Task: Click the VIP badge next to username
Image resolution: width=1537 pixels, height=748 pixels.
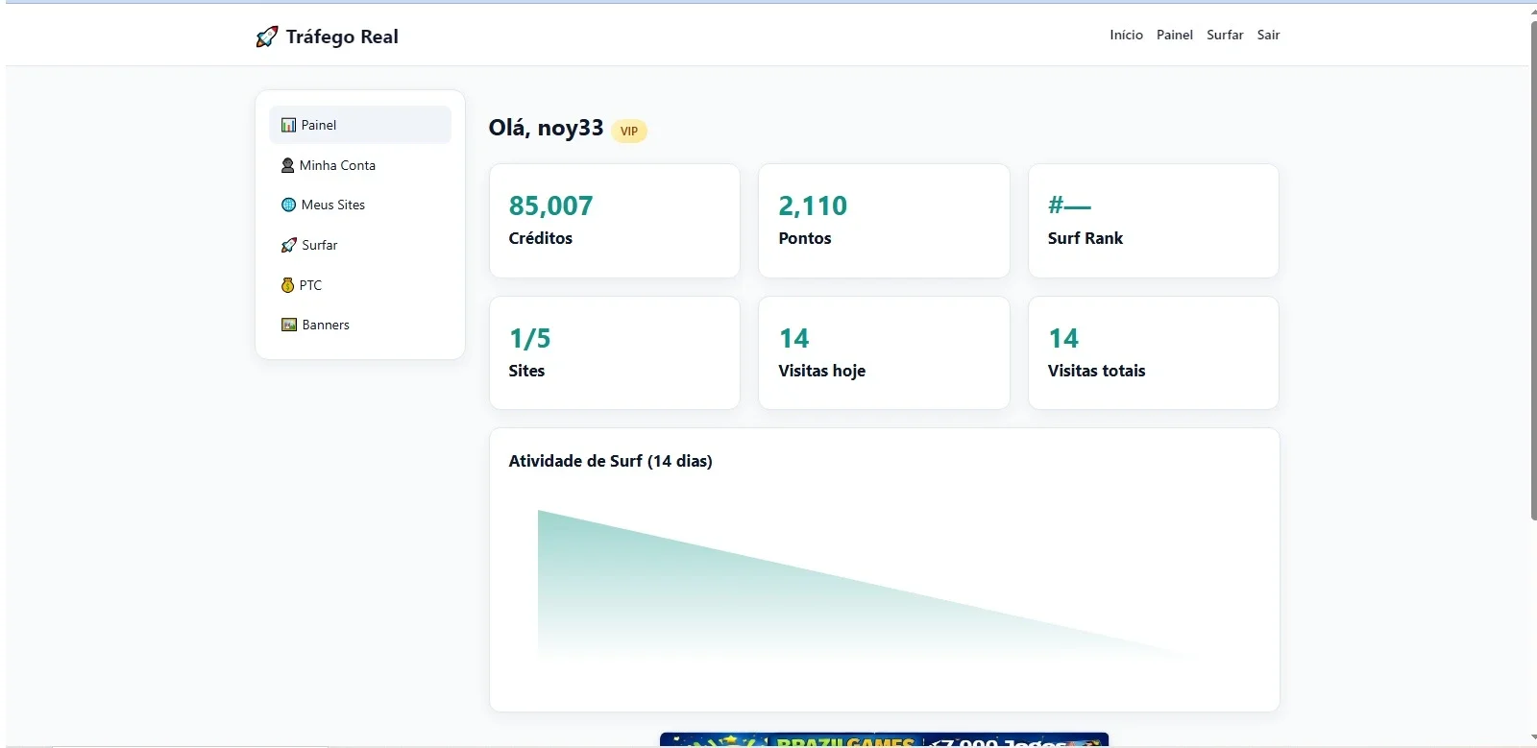Action: pos(629,131)
